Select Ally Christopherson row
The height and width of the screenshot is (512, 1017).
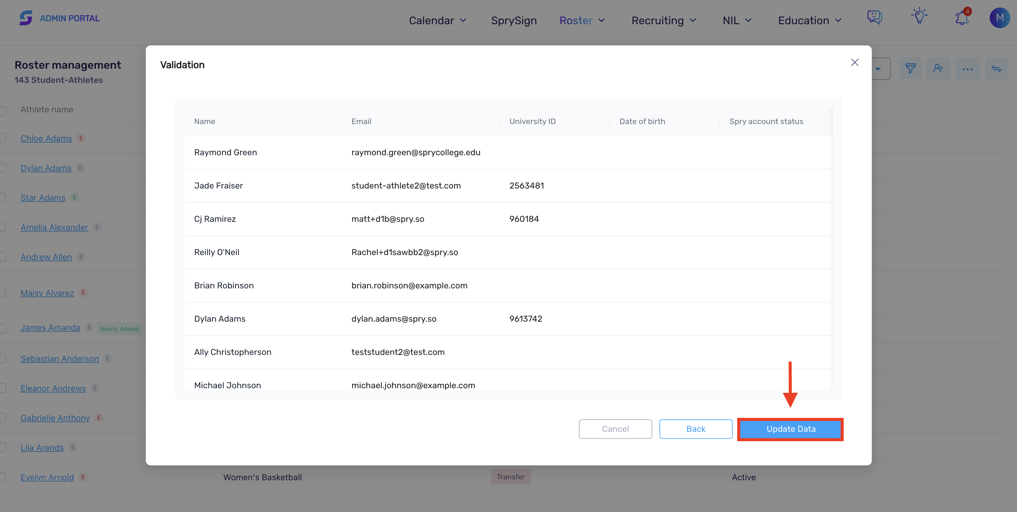(508, 352)
